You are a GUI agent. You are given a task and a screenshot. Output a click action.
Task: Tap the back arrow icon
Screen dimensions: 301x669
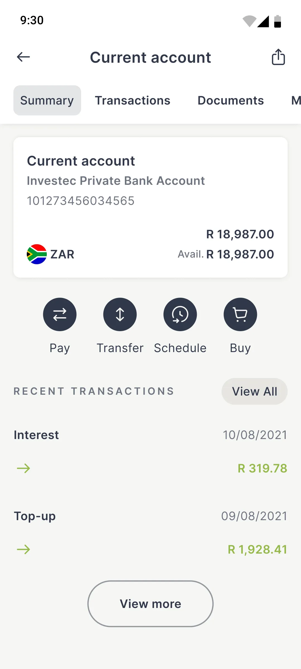23,57
